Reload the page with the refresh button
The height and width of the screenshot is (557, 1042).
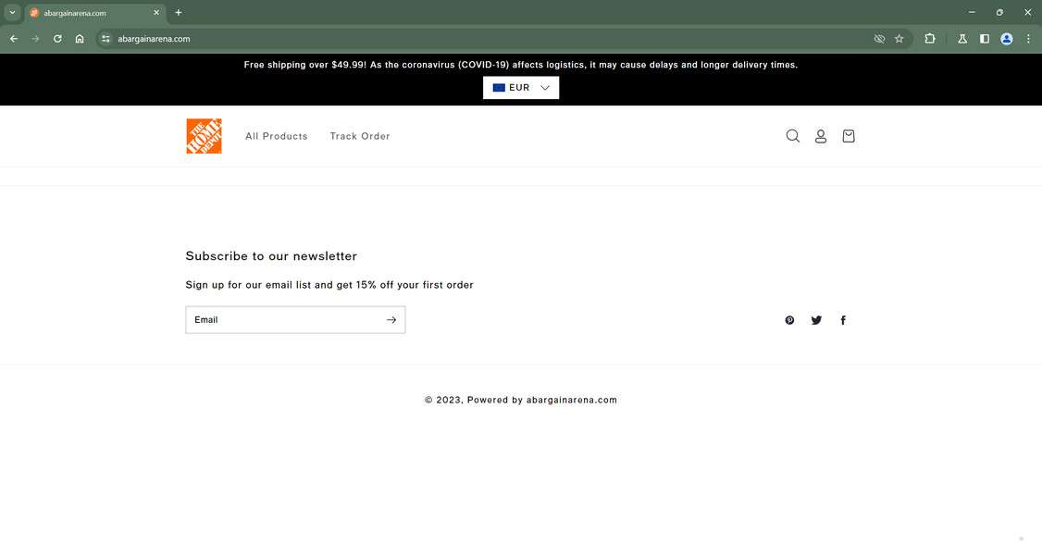click(x=56, y=39)
